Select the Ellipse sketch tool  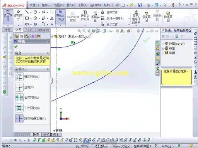tap(43, 18)
